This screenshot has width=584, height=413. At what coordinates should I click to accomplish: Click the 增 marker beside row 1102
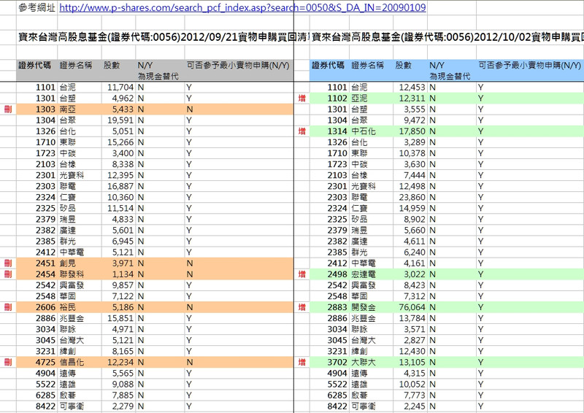point(302,99)
